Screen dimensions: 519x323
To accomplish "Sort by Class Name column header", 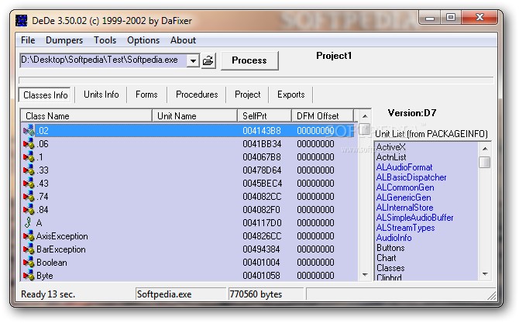I will (x=87, y=116).
